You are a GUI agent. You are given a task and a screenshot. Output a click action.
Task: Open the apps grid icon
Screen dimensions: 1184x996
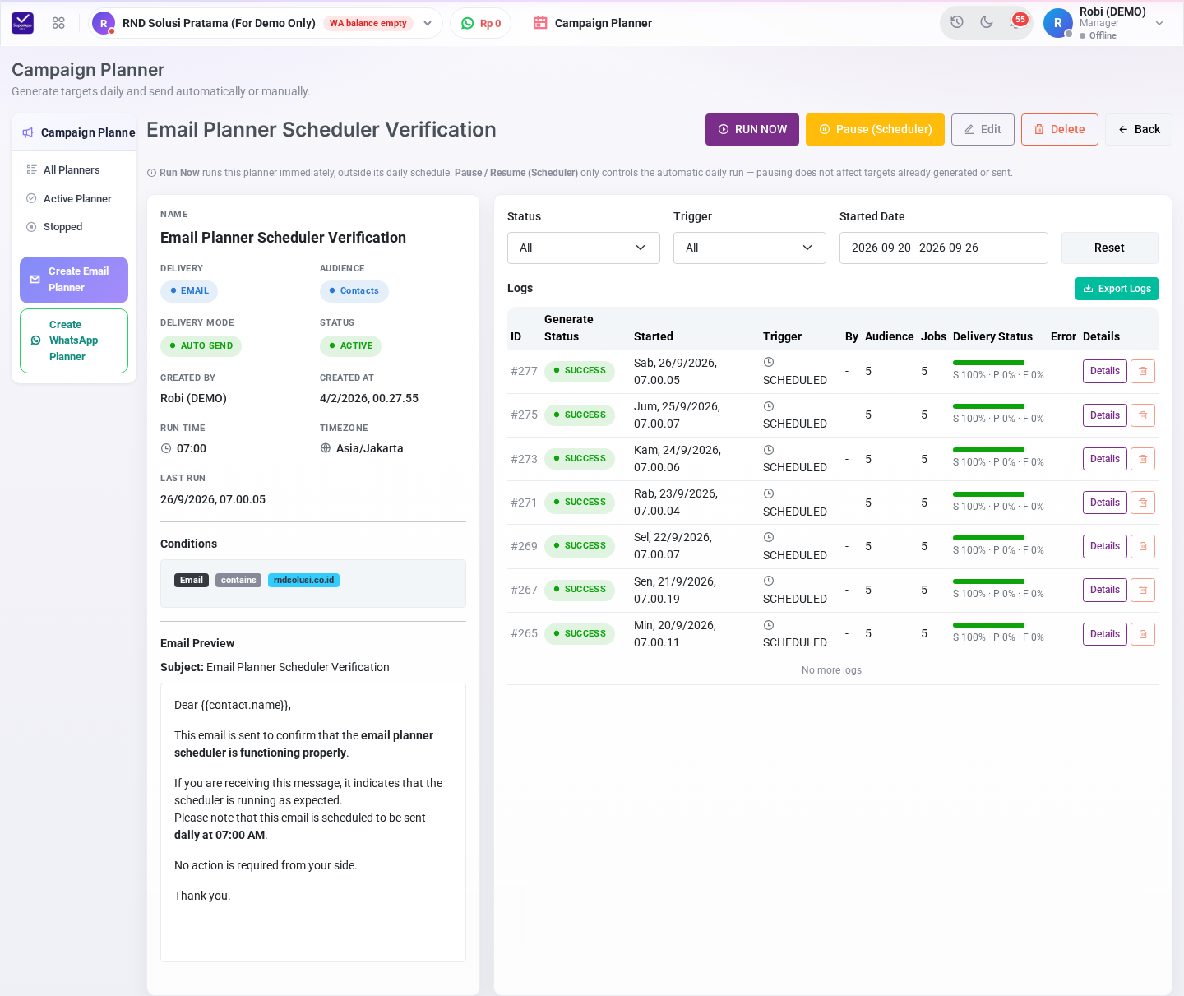pos(58,23)
